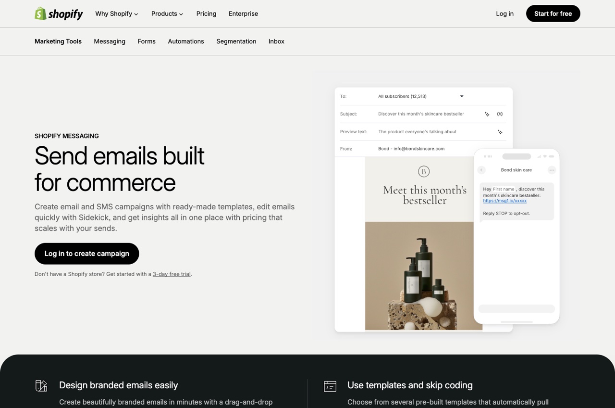Open the Enterprise menu item

pyautogui.click(x=243, y=13)
